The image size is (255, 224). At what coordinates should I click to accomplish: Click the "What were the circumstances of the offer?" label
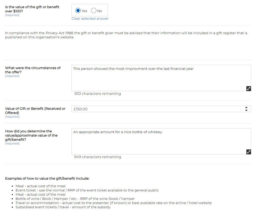pos(33,70)
